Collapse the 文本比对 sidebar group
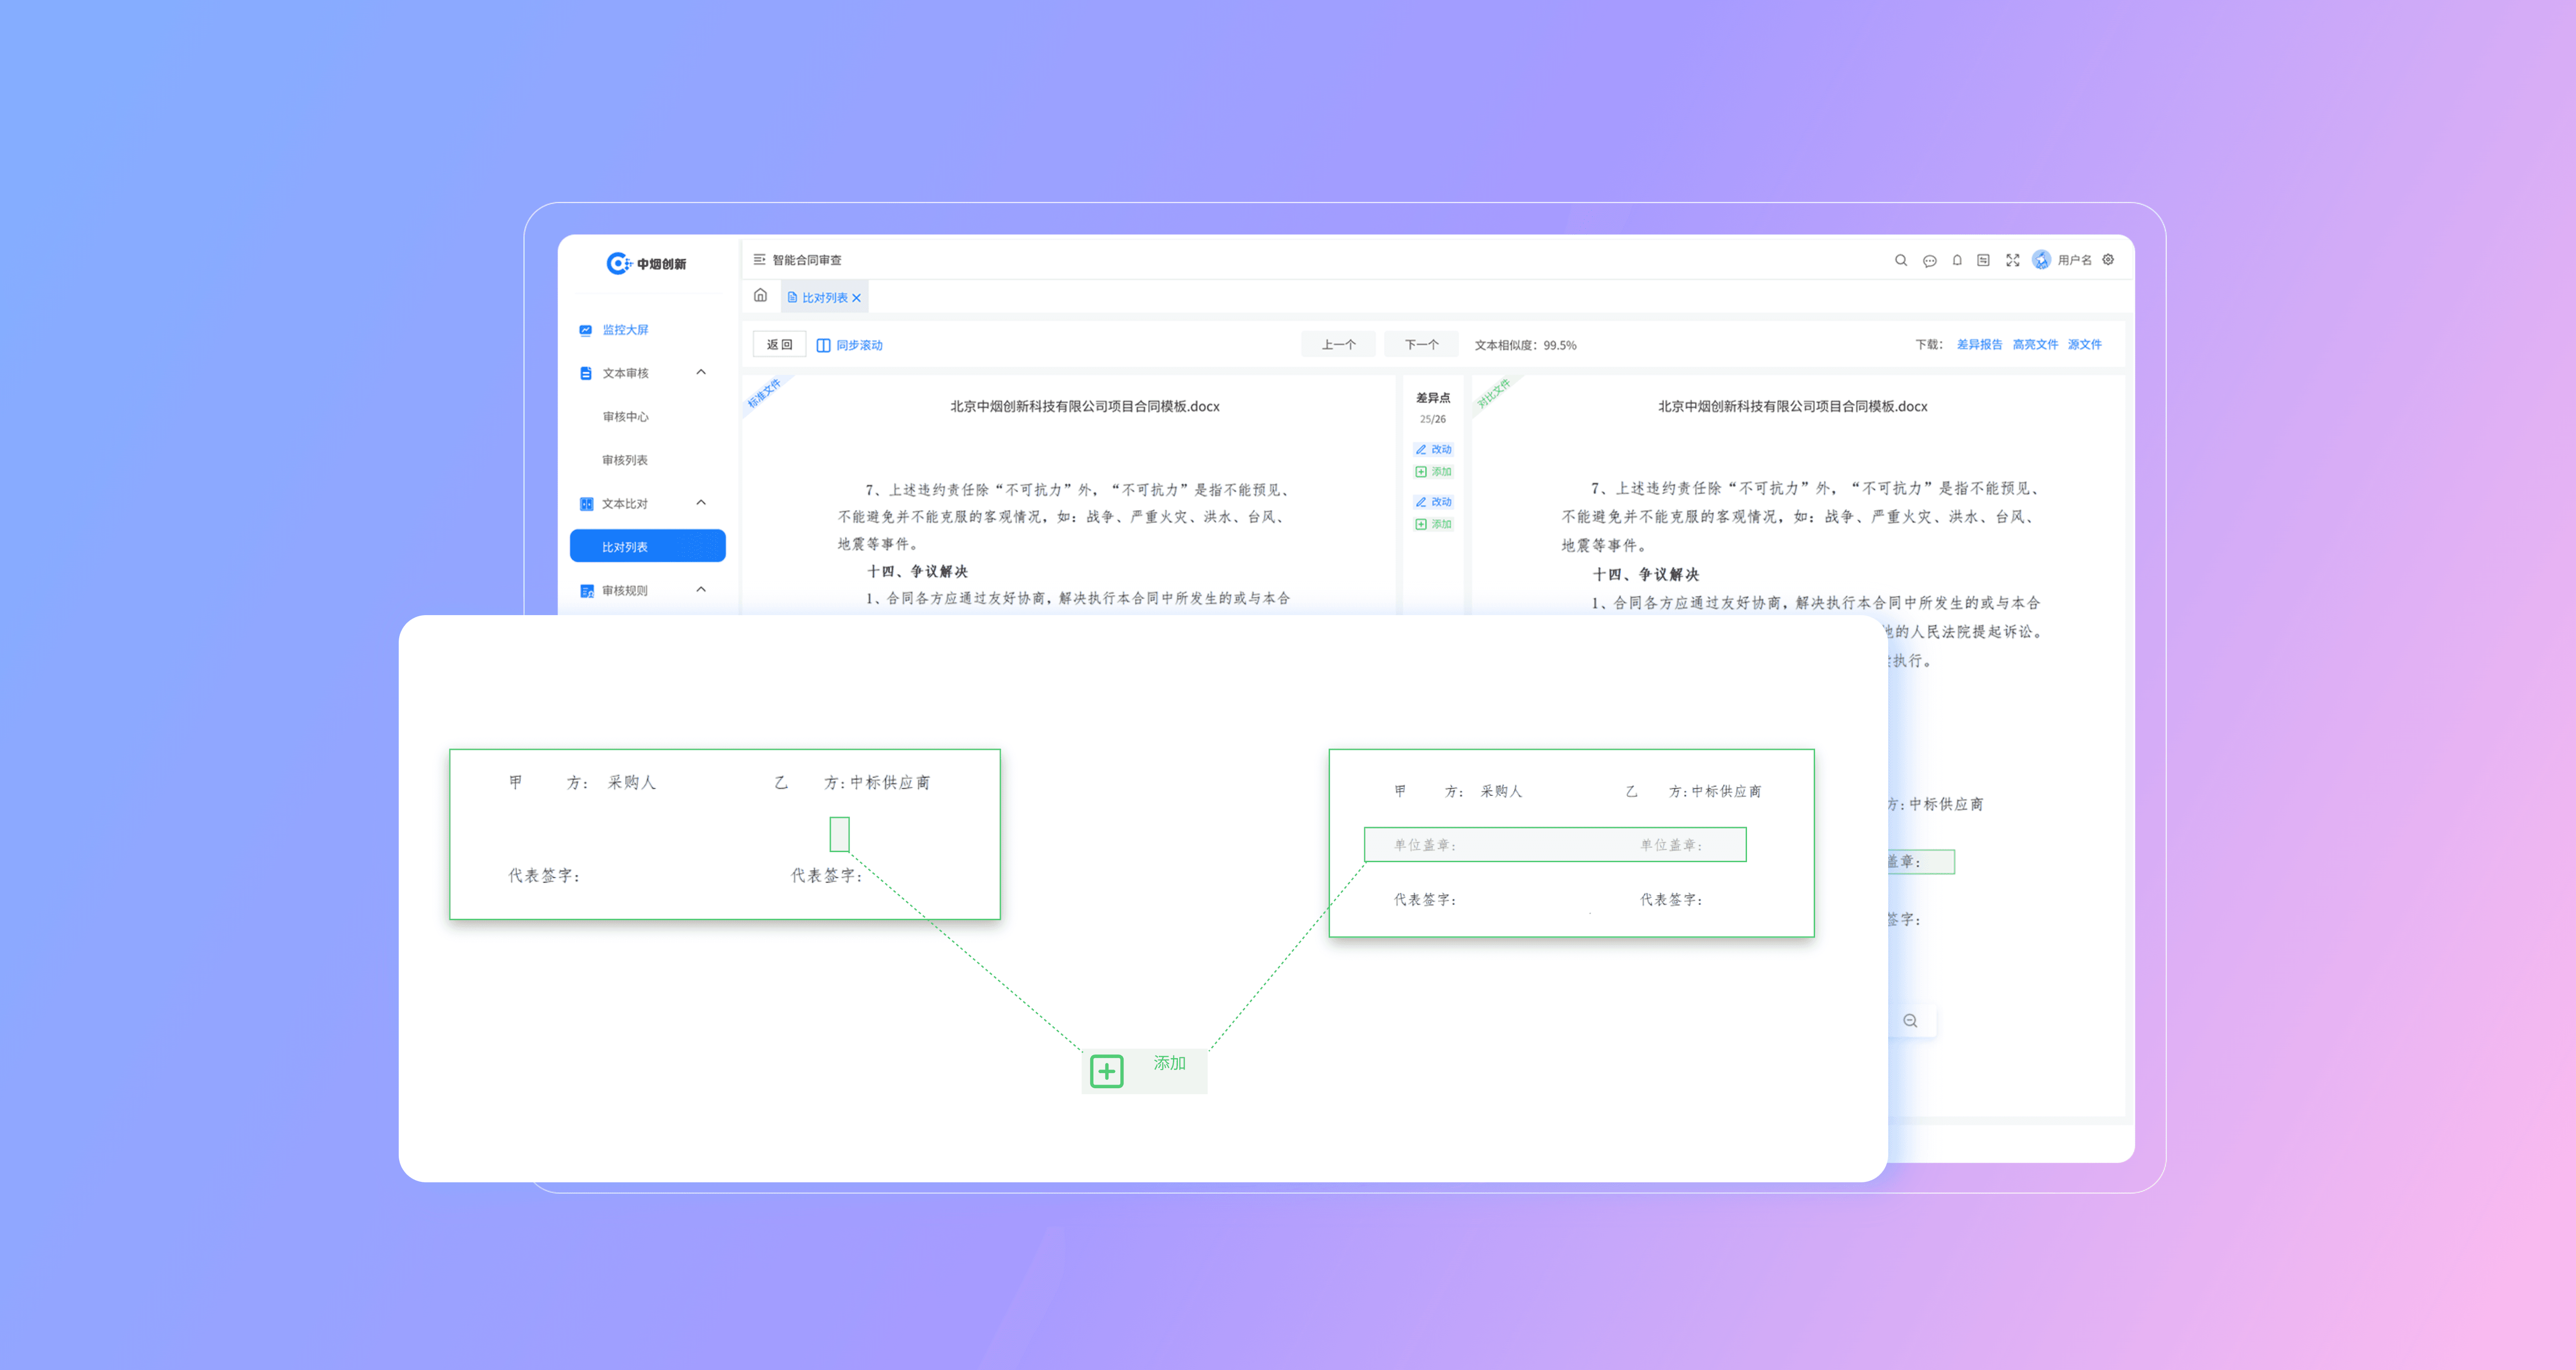This screenshot has width=2576, height=1370. [x=701, y=503]
